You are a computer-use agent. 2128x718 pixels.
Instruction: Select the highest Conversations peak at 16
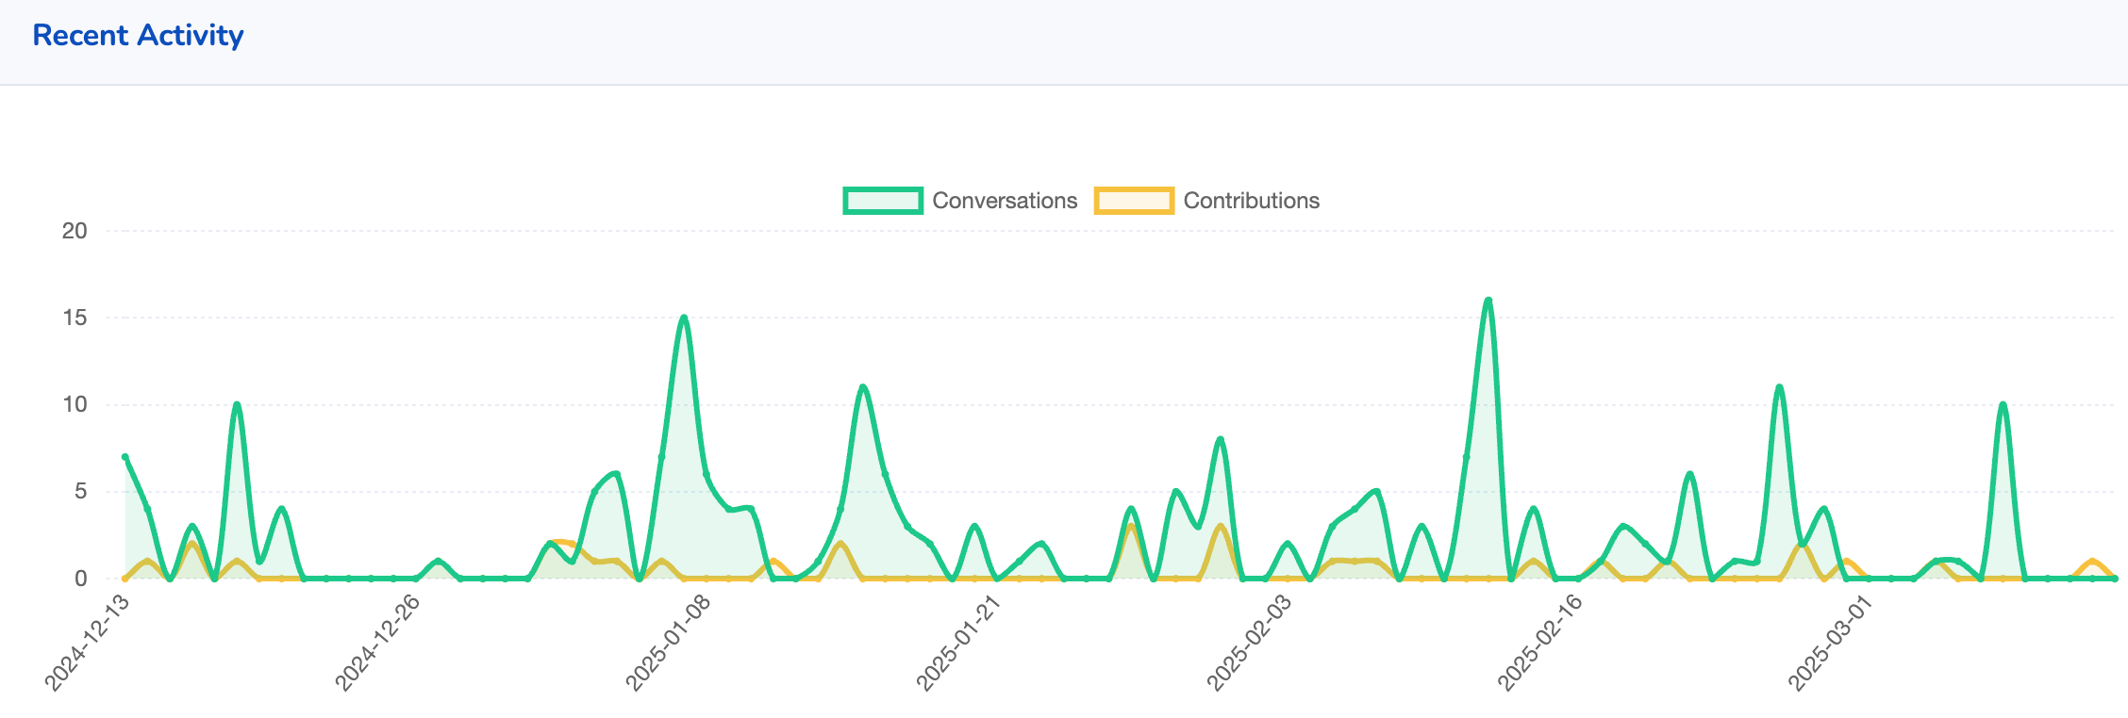1488,301
